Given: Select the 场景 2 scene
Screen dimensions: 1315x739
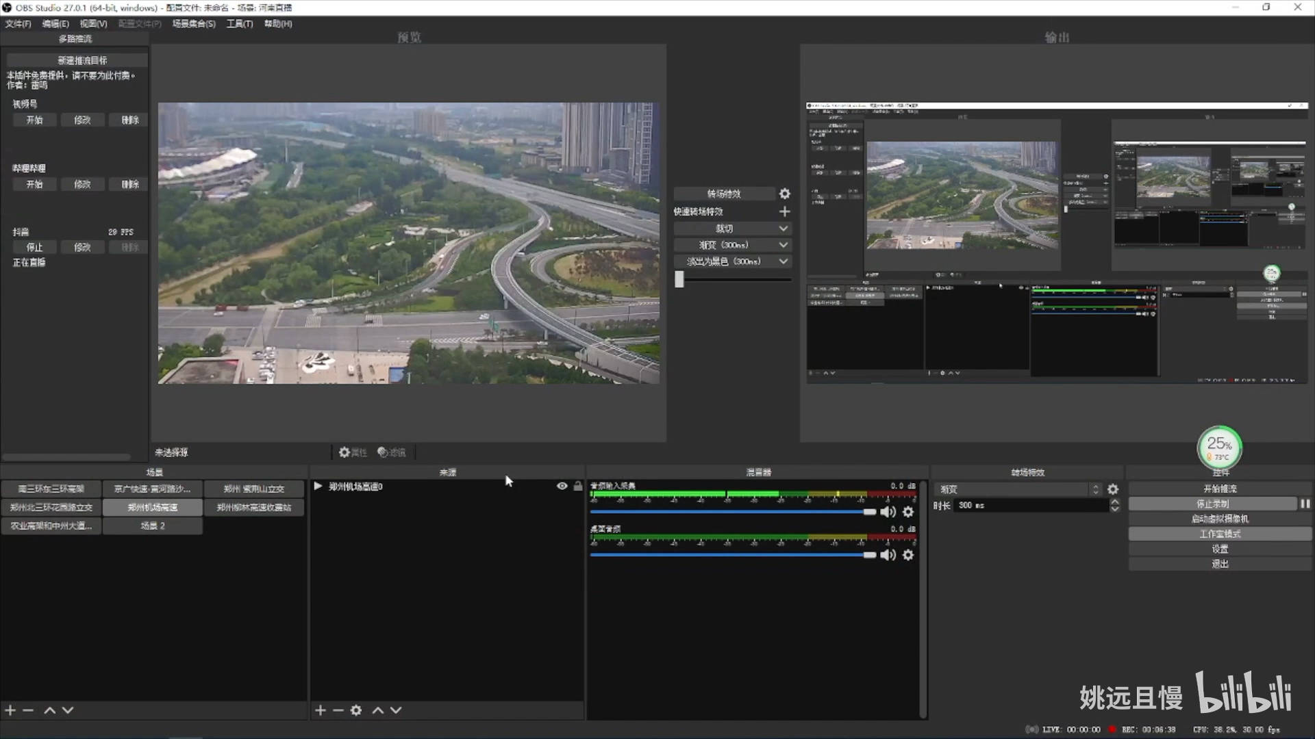Looking at the screenshot, I should coord(152,526).
